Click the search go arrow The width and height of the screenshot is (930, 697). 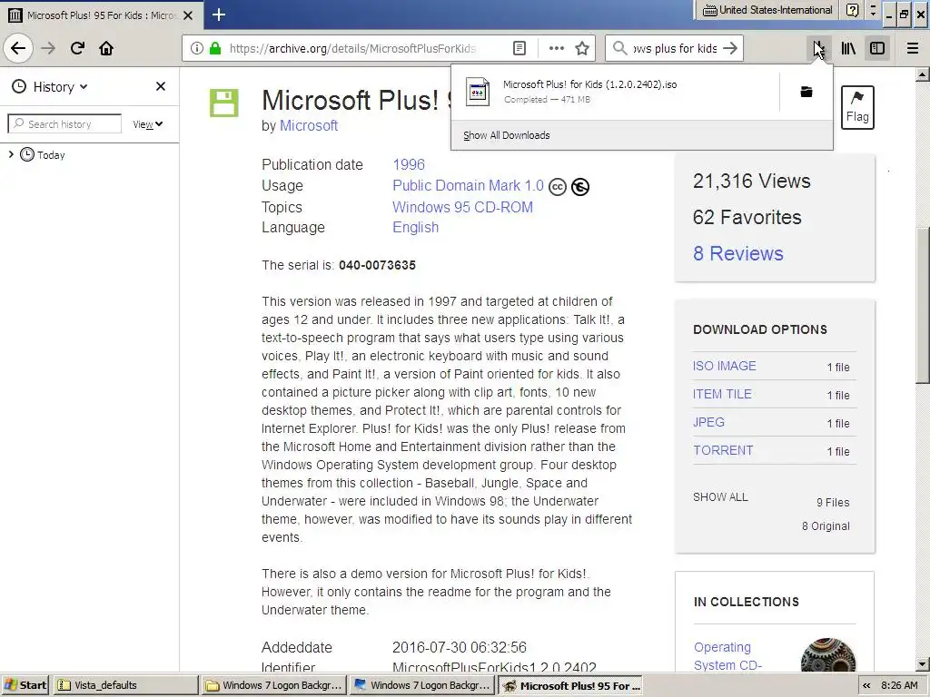[730, 48]
